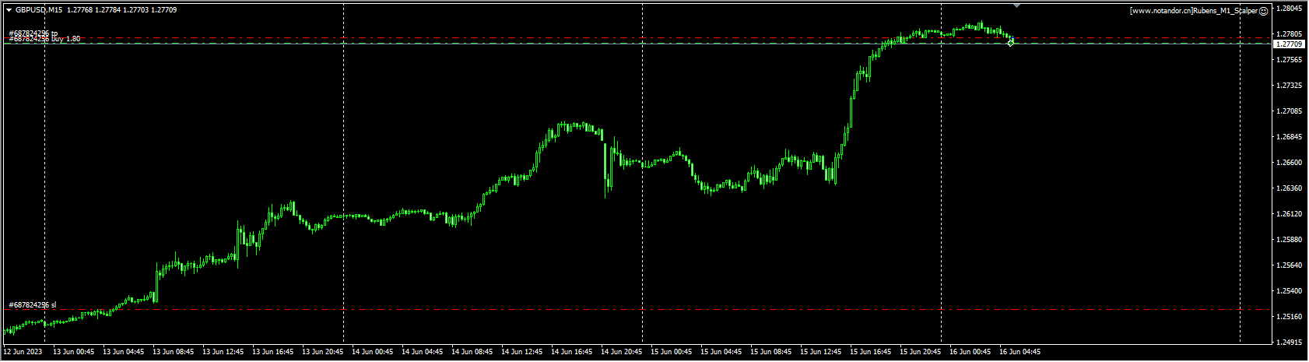
Task: Click the '15 Jun 16:45' time axis label
Action: click(x=871, y=352)
